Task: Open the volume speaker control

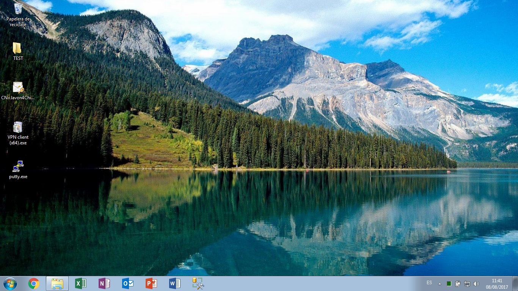Action: 476,284
